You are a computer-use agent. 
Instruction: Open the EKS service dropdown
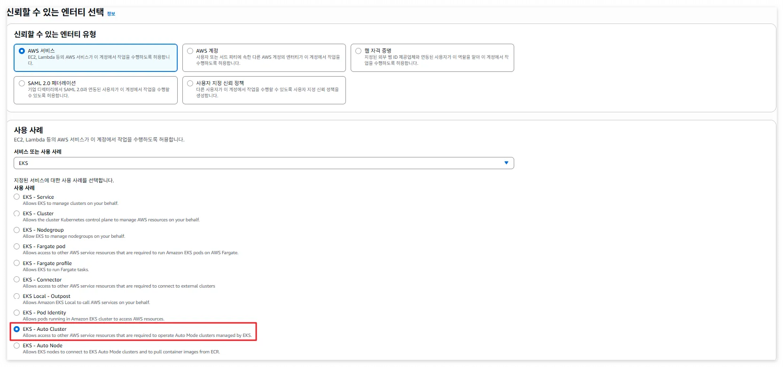tap(264, 163)
